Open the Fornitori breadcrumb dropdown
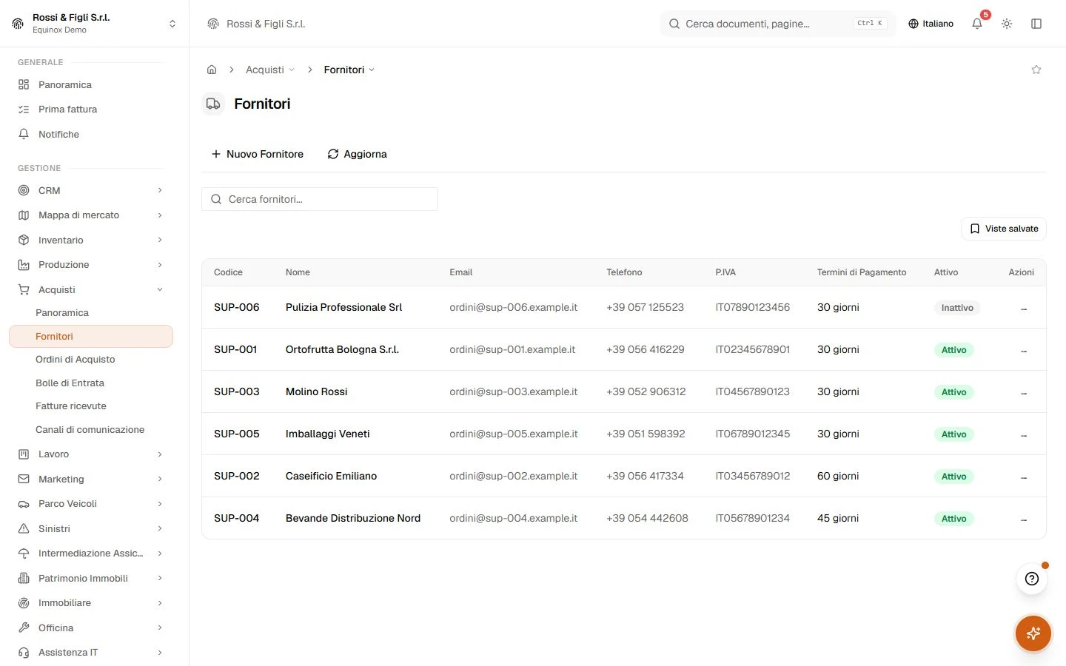The width and height of the screenshot is (1066, 666). pos(349,70)
